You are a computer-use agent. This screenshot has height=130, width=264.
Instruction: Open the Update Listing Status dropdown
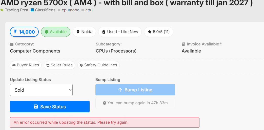(41, 90)
